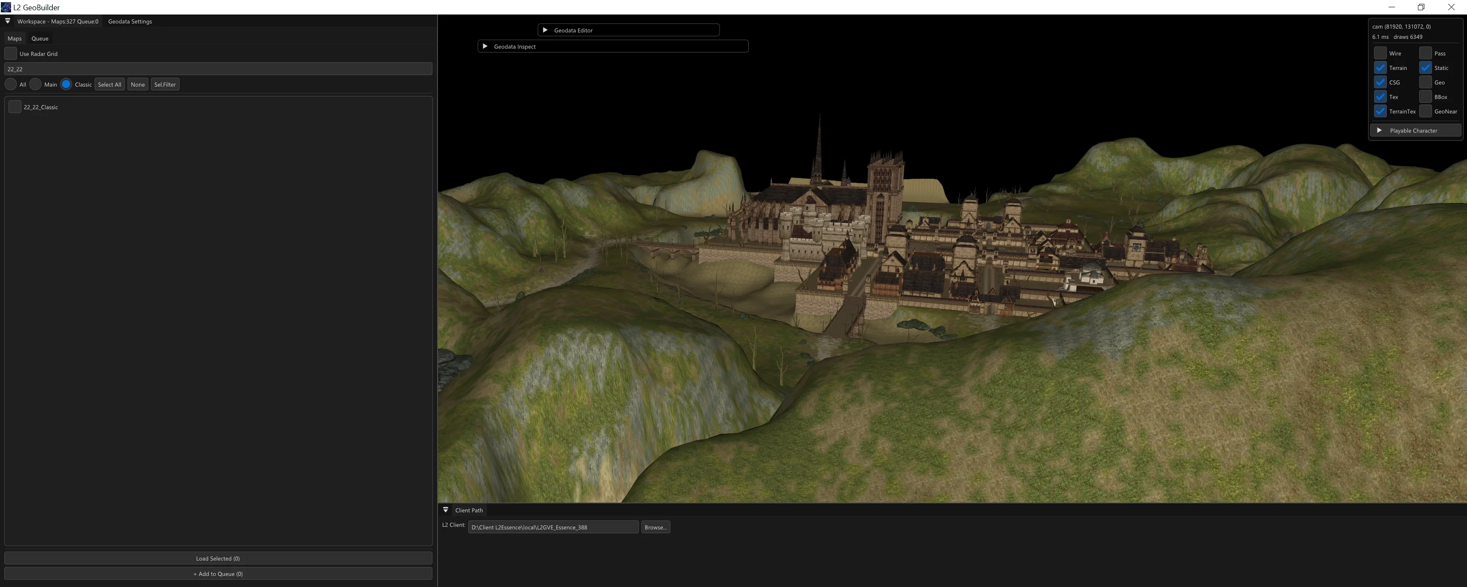Click the Select All button

coord(109,84)
